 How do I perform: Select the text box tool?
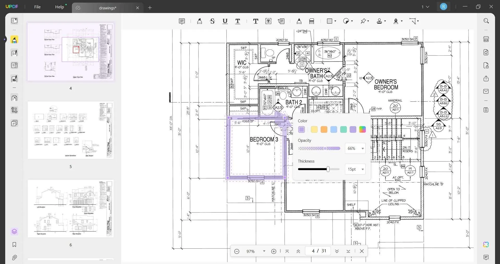point(268,21)
